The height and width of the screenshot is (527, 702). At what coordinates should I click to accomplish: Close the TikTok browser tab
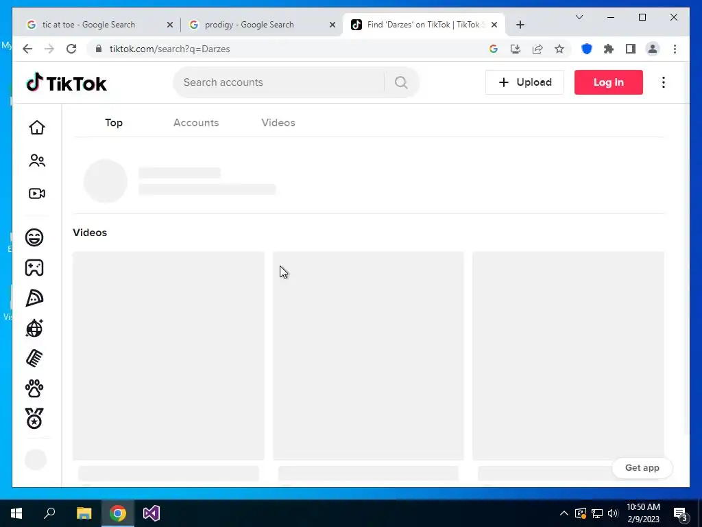click(494, 25)
